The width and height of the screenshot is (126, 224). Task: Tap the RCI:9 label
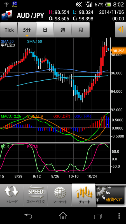(5, 146)
